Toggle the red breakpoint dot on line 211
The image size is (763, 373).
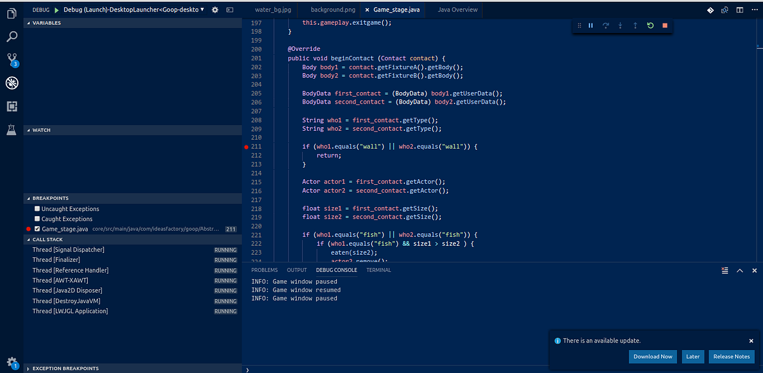coord(245,146)
